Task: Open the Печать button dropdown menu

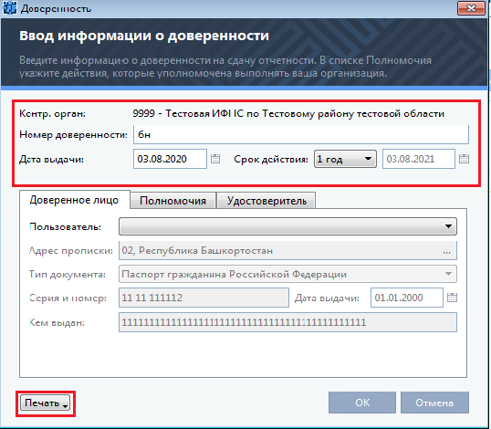Action: pyautogui.click(x=45, y=403)
